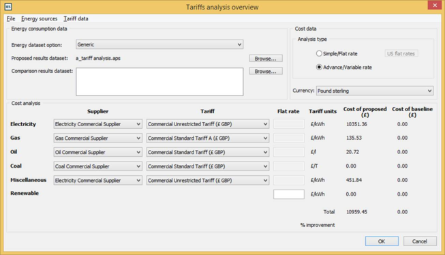Image resolution: width=445 pixels, height=255 pixels.
Task: Open the Oil tariff dropdown
Action: (208, 152)
